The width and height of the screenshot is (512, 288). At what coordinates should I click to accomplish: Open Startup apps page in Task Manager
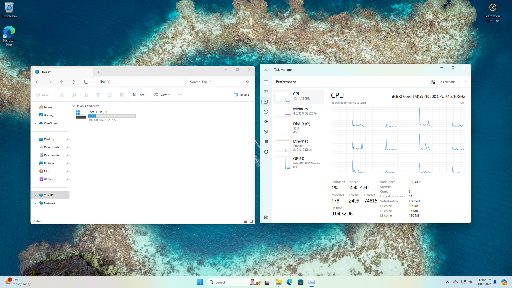pyautogui.click(x=266, y=122)
